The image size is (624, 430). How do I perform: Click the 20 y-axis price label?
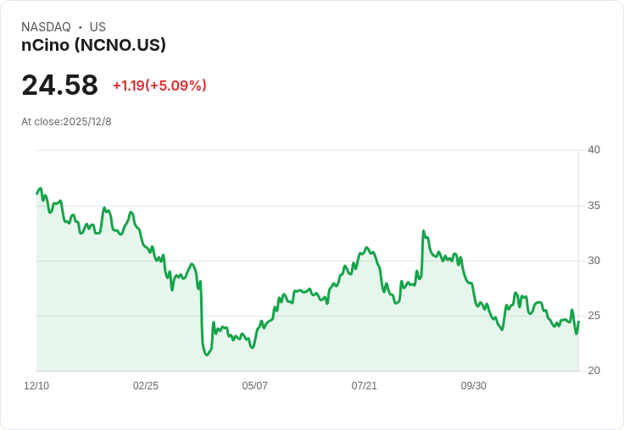tap(593, 371)
